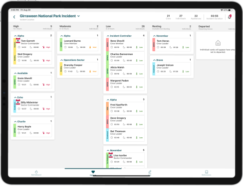Open Dave Gregory's card
Viewport: 243px width, 186px height.
point(125,122)
